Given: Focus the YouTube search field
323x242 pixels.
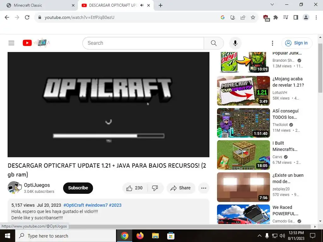Looking at the screenshot, I should tap(143, 43).
